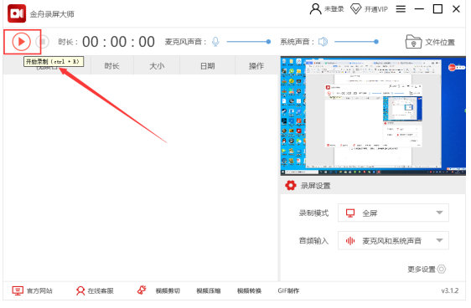This screenshot has width=471, height=308.
Task: Click the 00:00:00 duration timer
Action: tap(118, 42)
